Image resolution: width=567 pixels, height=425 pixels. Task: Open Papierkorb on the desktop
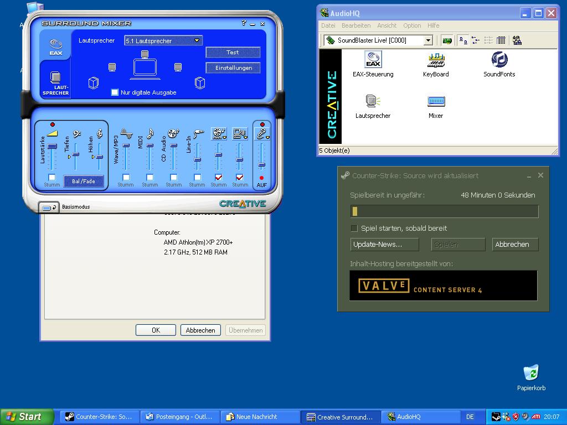531,377
